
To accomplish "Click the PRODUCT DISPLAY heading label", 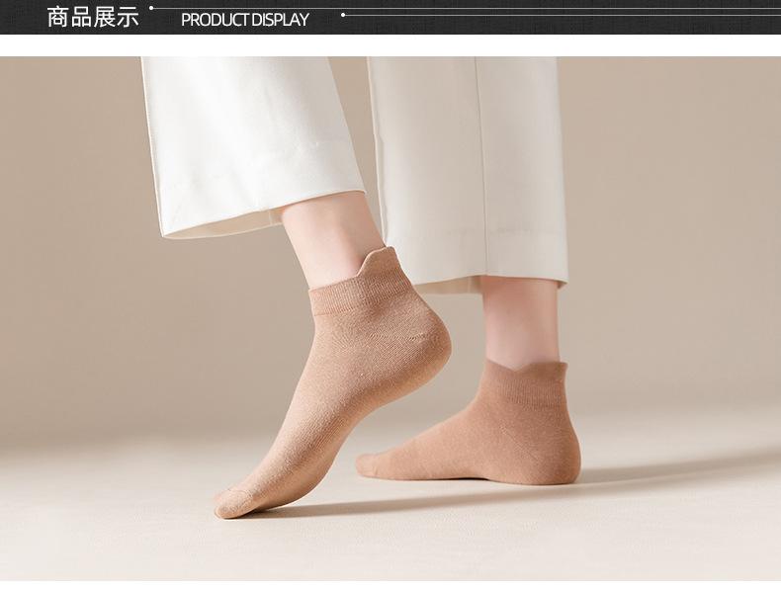I will click(244, 20).
